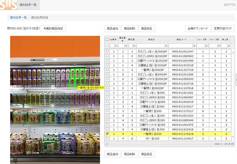Click the green highlighted cans in the shelf photo
The height and width of the screenshot is (164, 237).
pyautogui.click(x=77, y=78)
